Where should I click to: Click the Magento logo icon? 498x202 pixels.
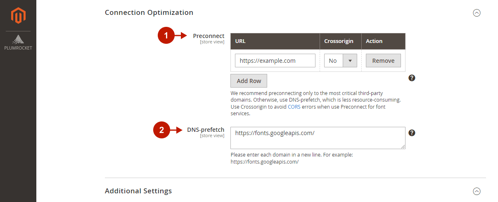[x=18, y=16]
